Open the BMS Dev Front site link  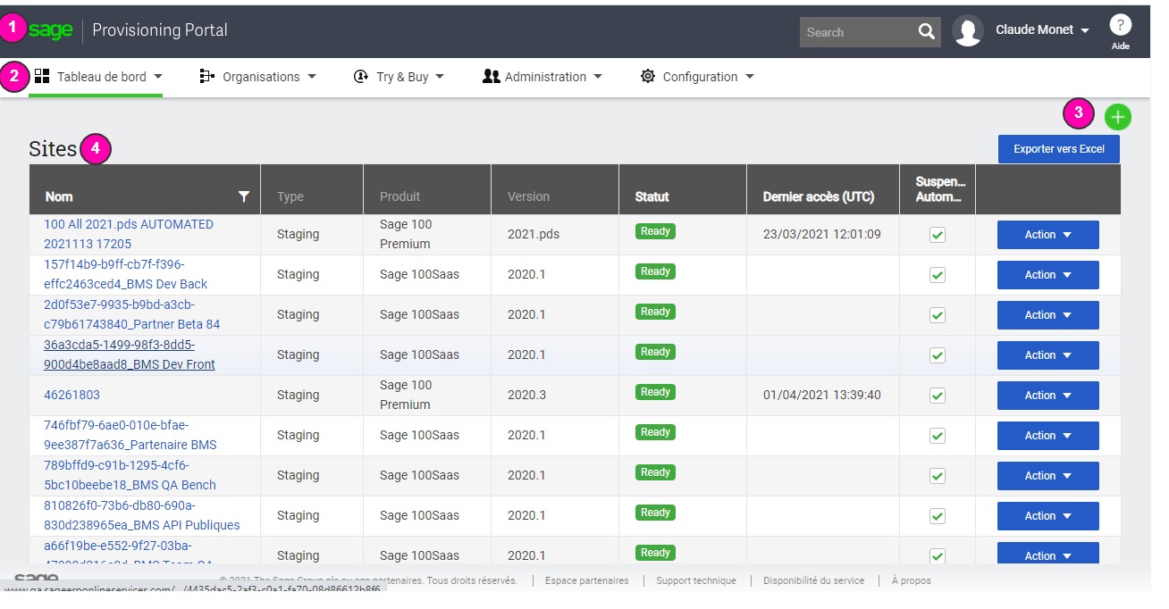coord(130,355)
